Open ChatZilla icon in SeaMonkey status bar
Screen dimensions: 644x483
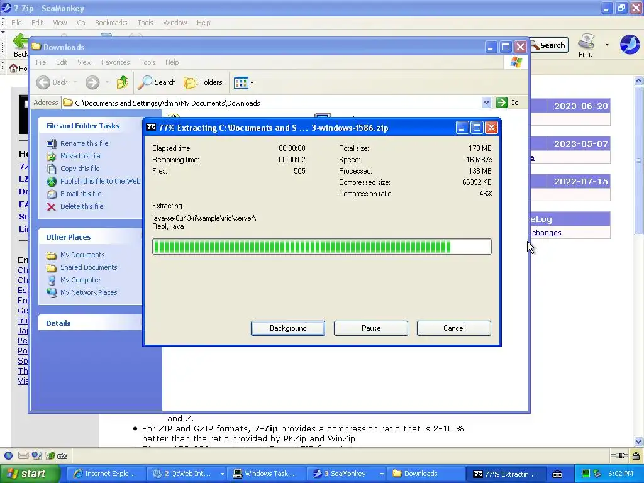[62, 455]
